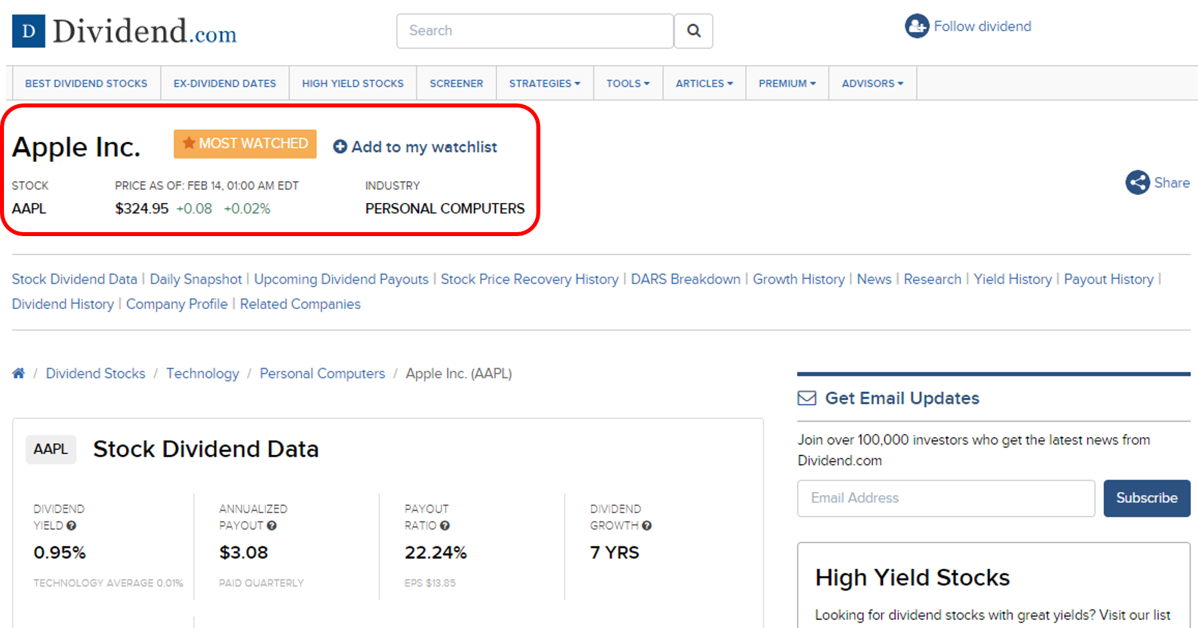Open the Research link

[933, 279]
